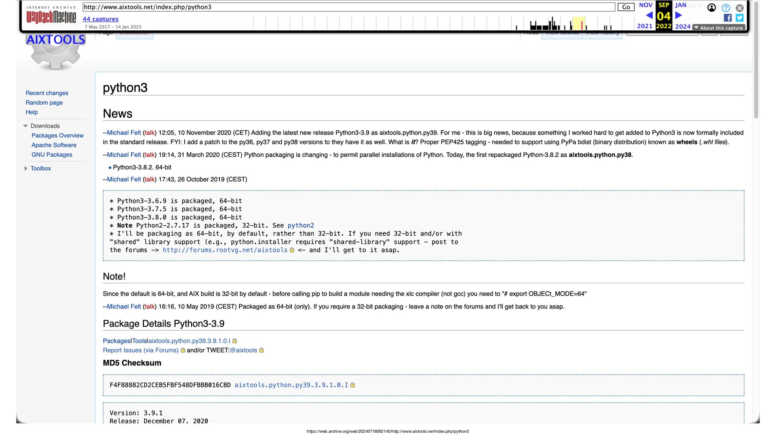776x436 pixels.
Task: Open the Wayback help question icon
Action: 726,8
